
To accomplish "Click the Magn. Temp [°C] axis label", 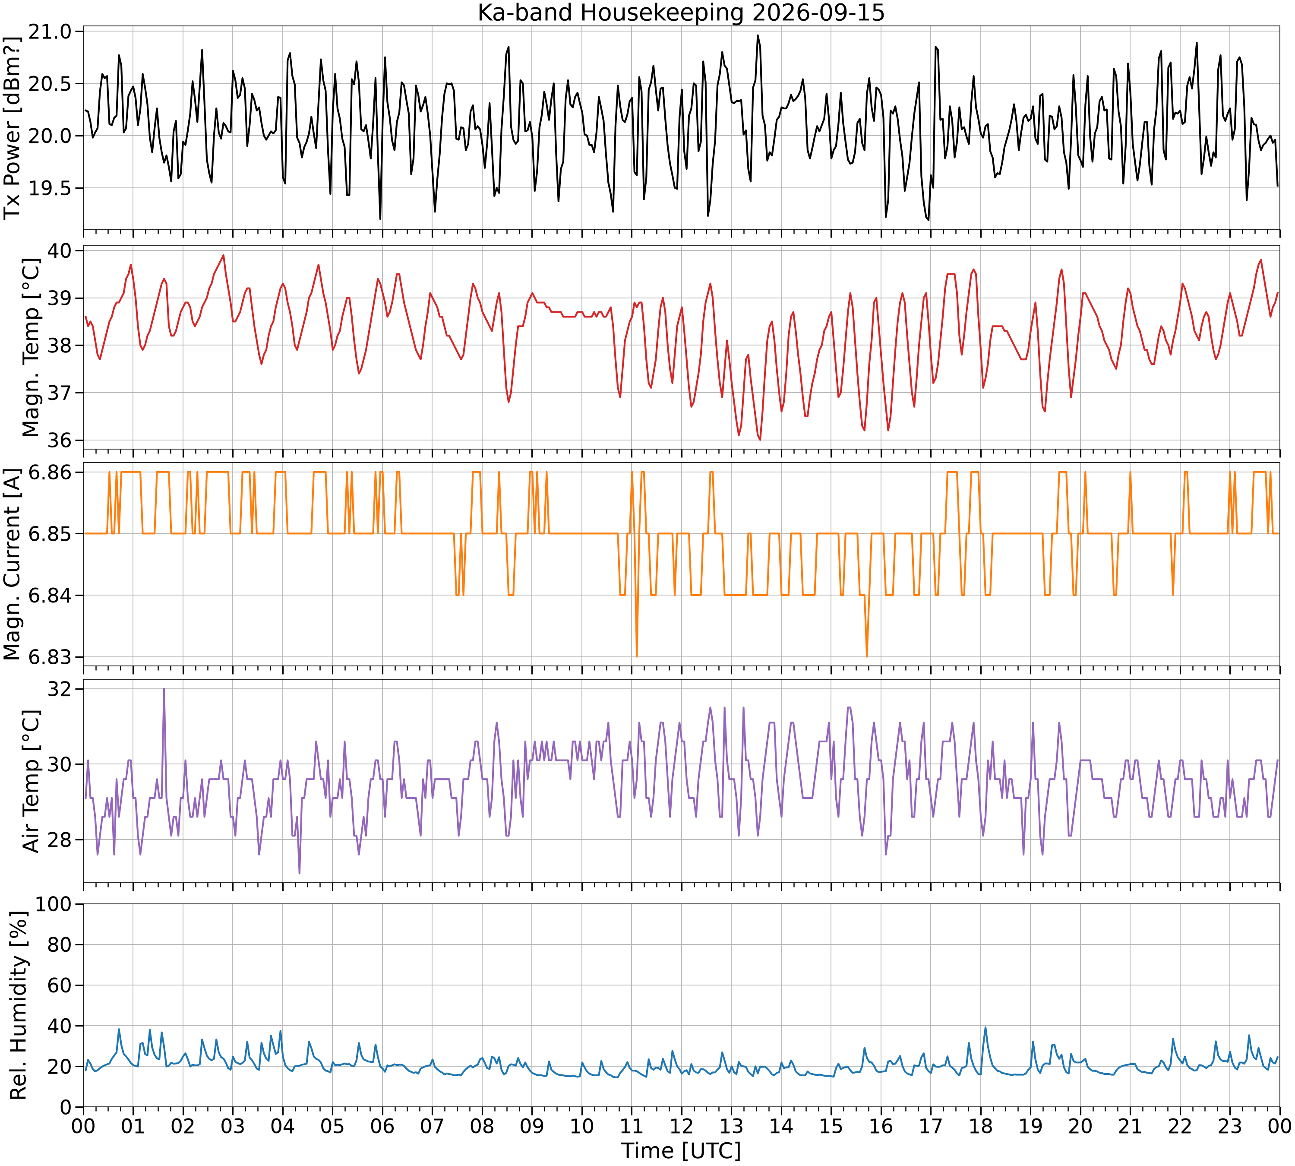I will point(31,348).
